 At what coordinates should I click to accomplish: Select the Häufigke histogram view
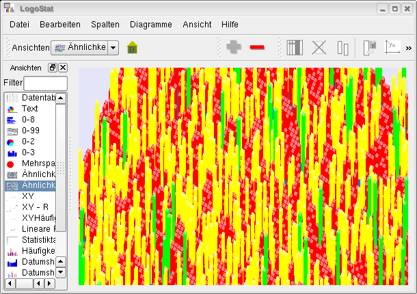click(30, 251)
